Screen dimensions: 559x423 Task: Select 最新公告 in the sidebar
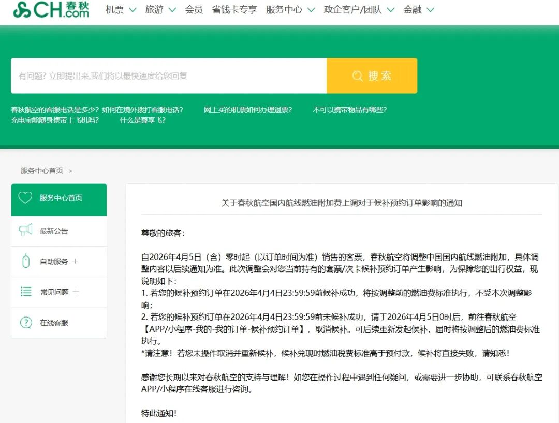[x=59, y=231]
